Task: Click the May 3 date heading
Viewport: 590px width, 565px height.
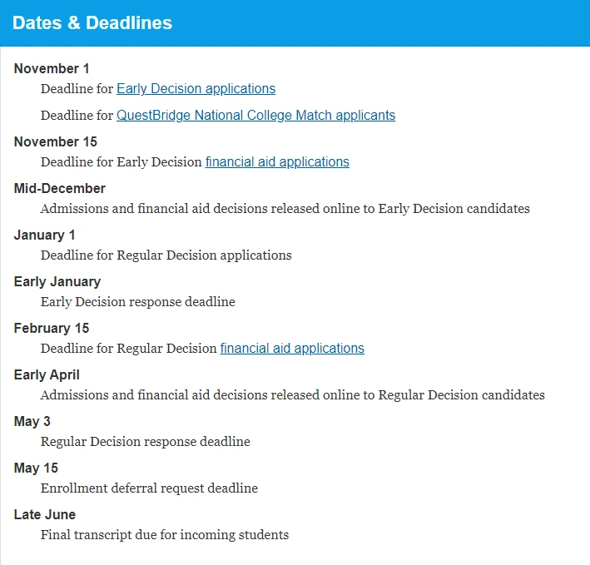Action: (x=32, y=421)
